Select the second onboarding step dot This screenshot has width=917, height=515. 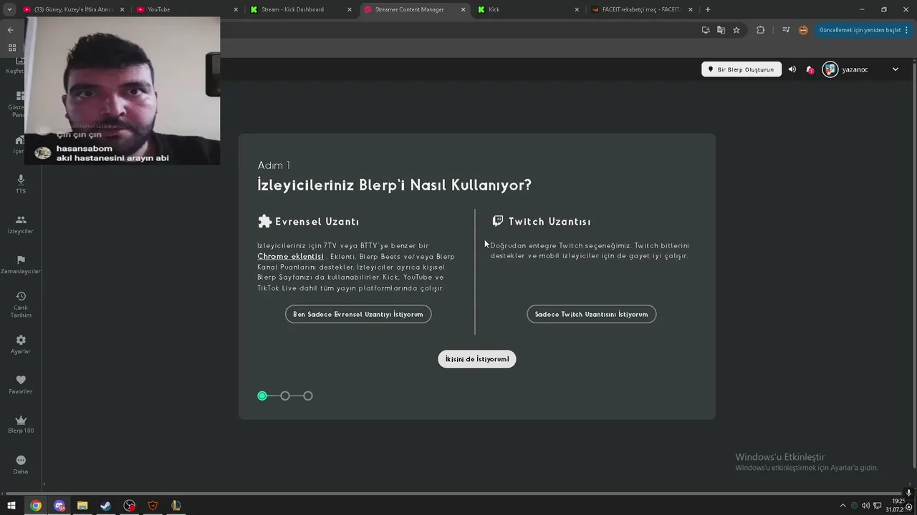[x=285, y=396]
